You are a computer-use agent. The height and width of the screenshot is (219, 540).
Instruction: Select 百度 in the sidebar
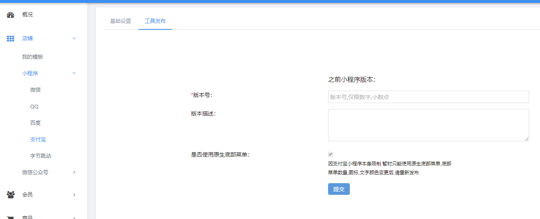35,123
